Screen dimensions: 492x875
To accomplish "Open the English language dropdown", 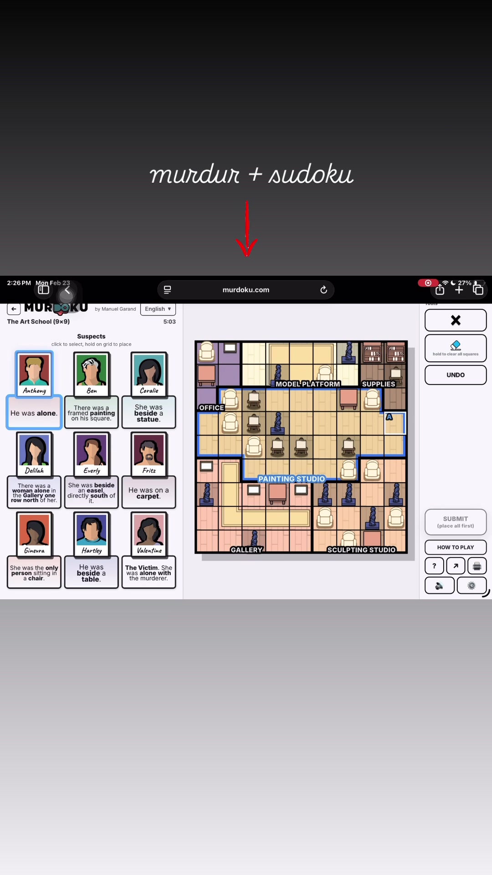I will [158, 309].
